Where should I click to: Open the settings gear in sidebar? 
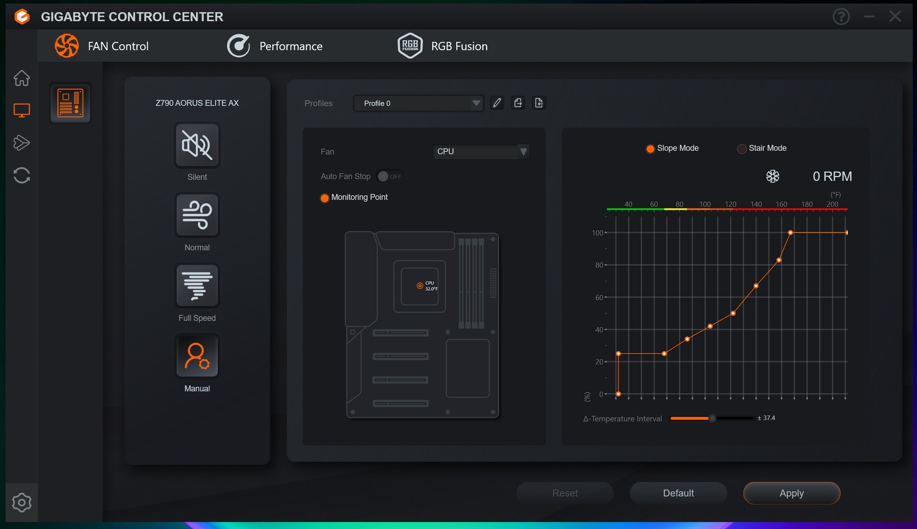(22, 503)
